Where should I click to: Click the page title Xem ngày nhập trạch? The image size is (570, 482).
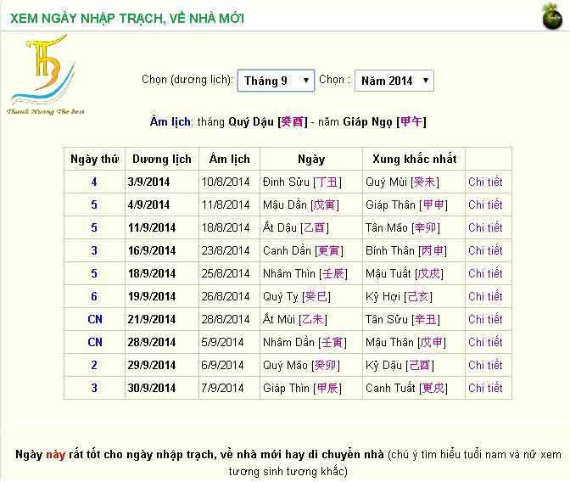click(127, 17)
